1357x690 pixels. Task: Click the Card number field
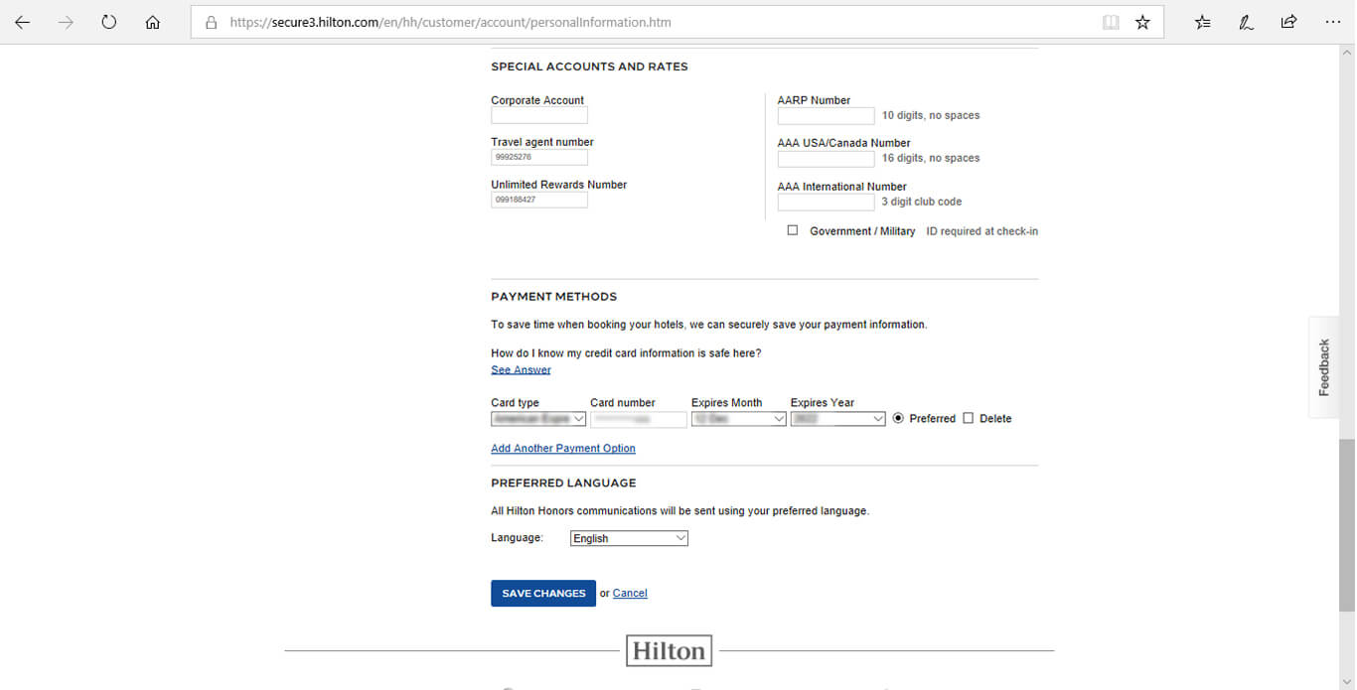pos(639,419)
